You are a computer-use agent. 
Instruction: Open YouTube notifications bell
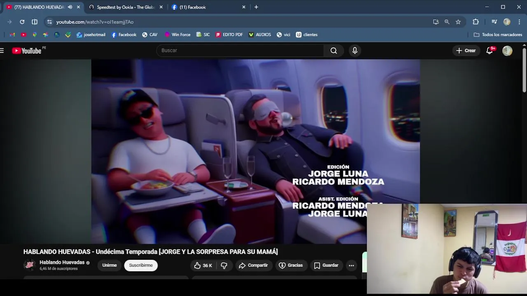(x=490, y=51)
